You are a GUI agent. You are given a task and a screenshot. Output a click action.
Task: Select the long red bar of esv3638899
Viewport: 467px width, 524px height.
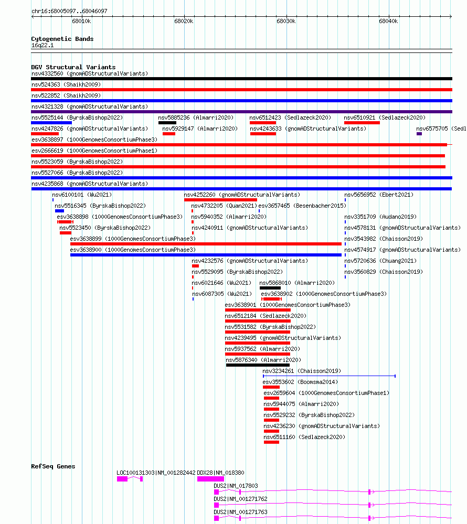[x=206, y=244]
